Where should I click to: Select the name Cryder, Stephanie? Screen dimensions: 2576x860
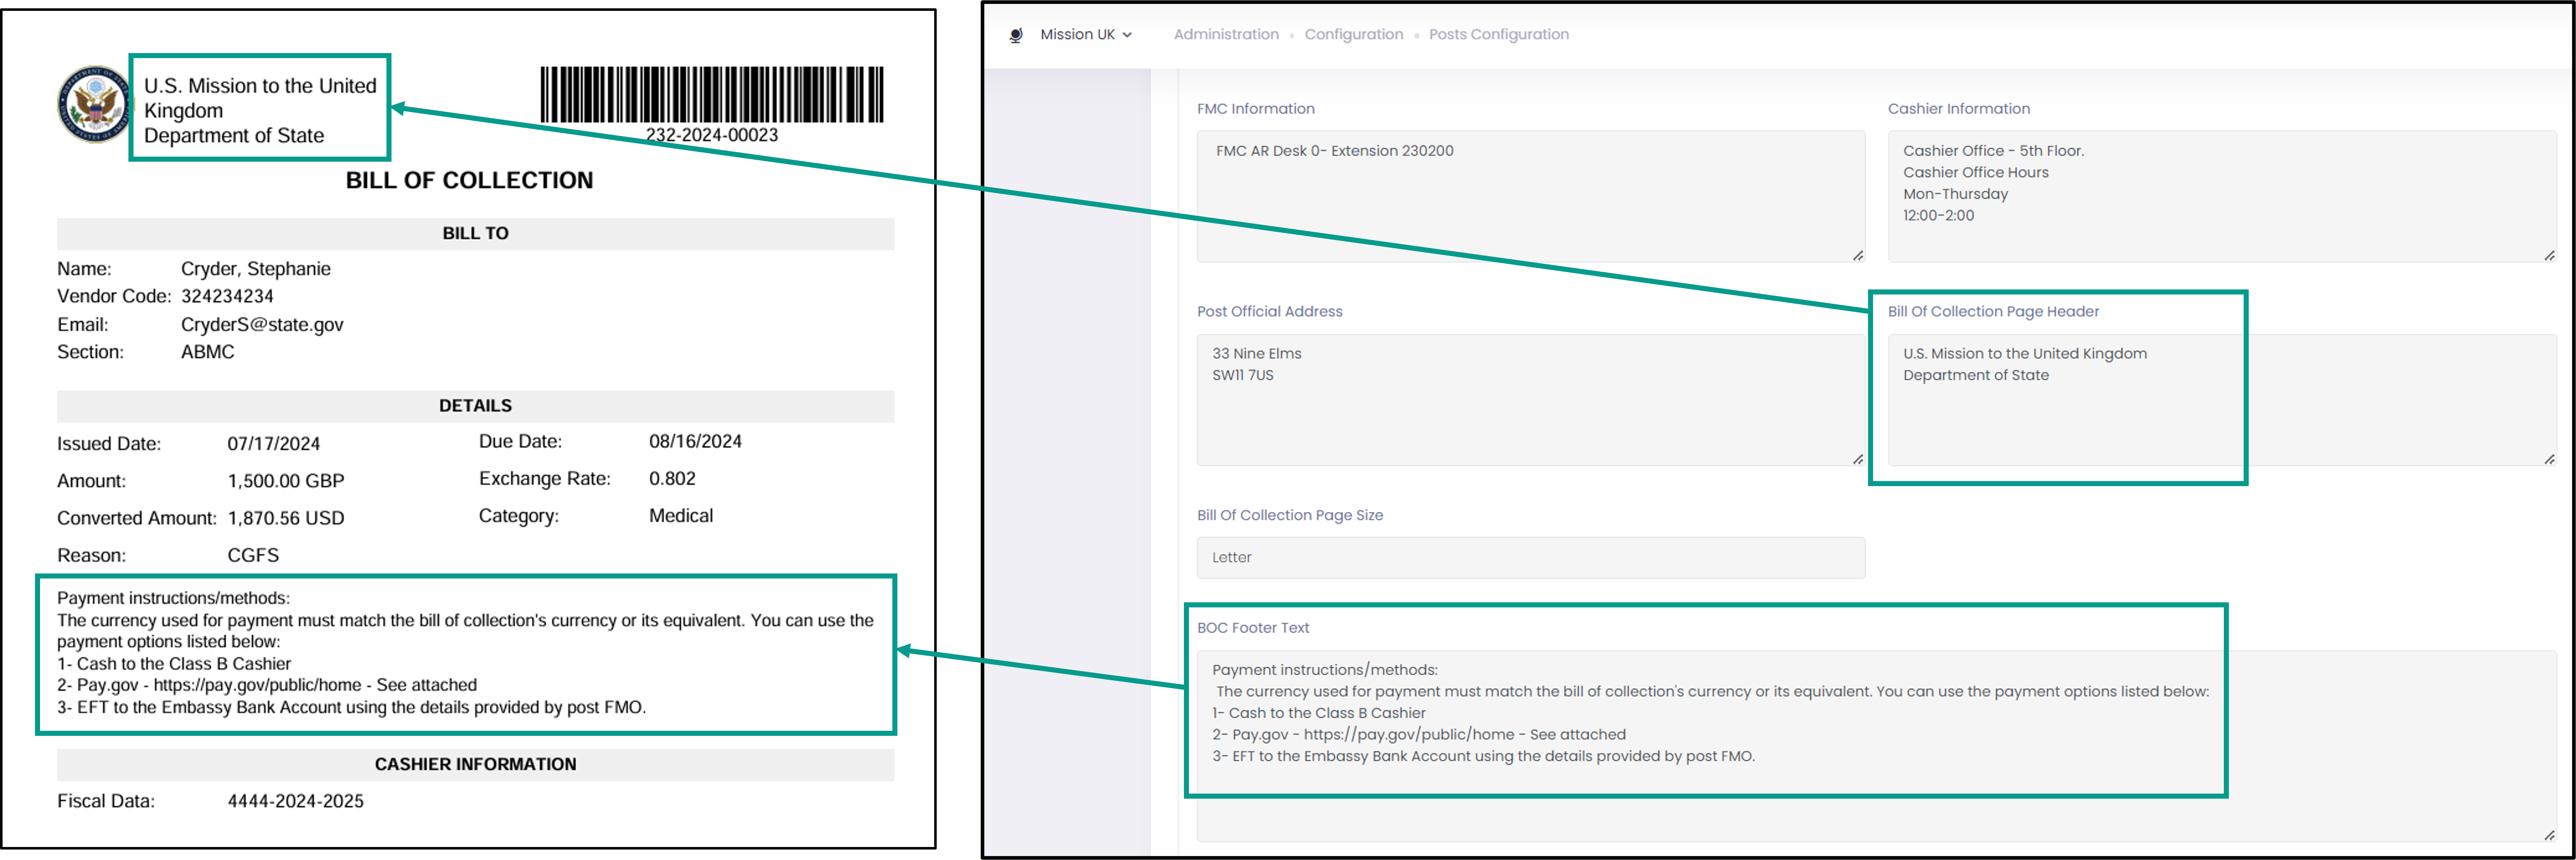(255, 269)
